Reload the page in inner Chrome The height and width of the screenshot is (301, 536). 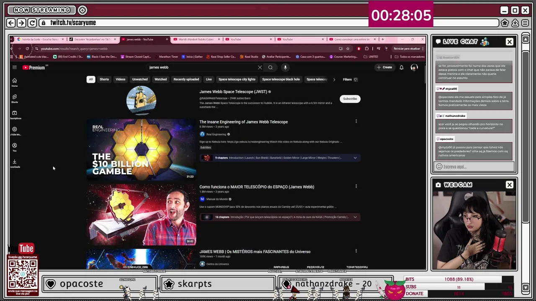pos(27,48)
